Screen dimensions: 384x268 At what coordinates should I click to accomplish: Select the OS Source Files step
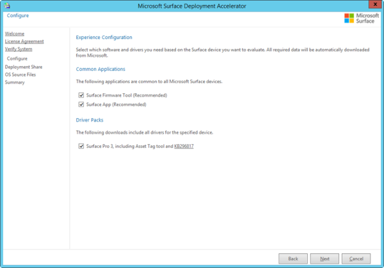coord(20,75)
